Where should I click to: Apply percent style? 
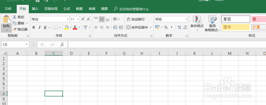click(x=166, y=27)
